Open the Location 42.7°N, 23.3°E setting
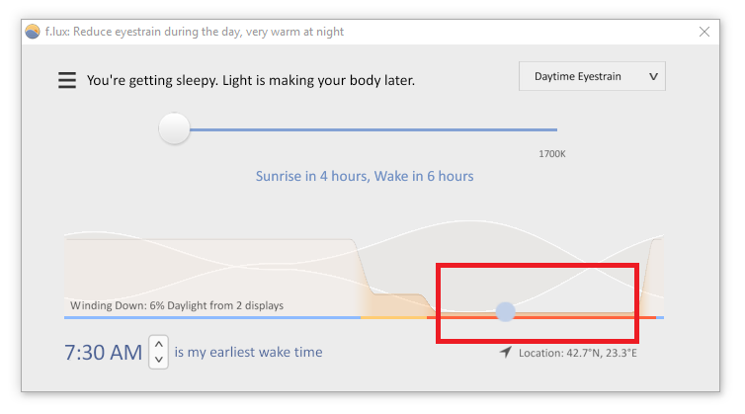Viewport: 745px width, 414px height. (577, 353)
